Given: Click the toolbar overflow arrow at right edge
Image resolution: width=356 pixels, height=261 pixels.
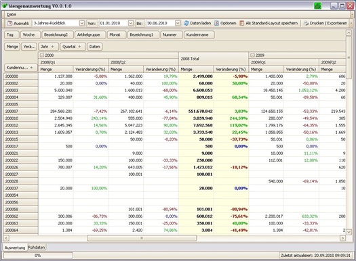Looking at the screenshot, I should [x=351, y=23].
